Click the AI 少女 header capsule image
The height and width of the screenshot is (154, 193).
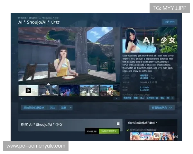pyautogui.click(x=150, y=40)
